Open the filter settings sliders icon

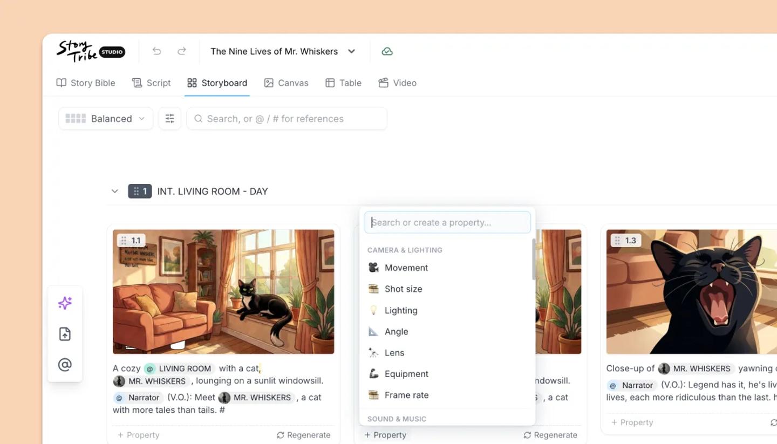169,119
